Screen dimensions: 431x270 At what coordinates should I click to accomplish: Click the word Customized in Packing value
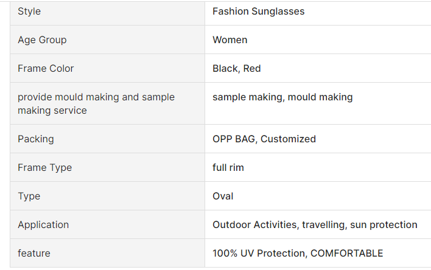(288, 139)
